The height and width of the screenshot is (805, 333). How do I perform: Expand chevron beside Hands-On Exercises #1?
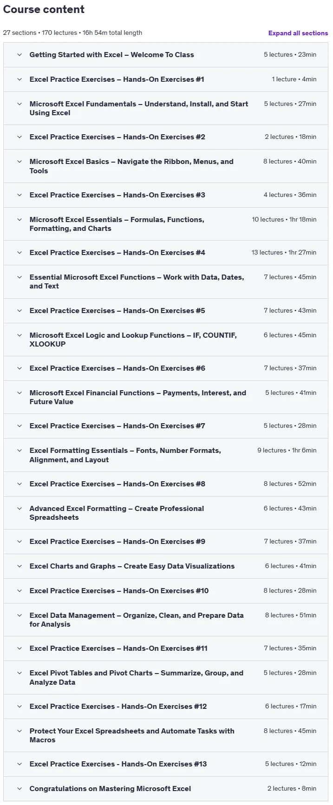(20, 79)
